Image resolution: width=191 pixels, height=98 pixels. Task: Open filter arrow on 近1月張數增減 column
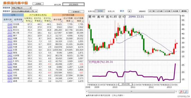pos(72,21)
